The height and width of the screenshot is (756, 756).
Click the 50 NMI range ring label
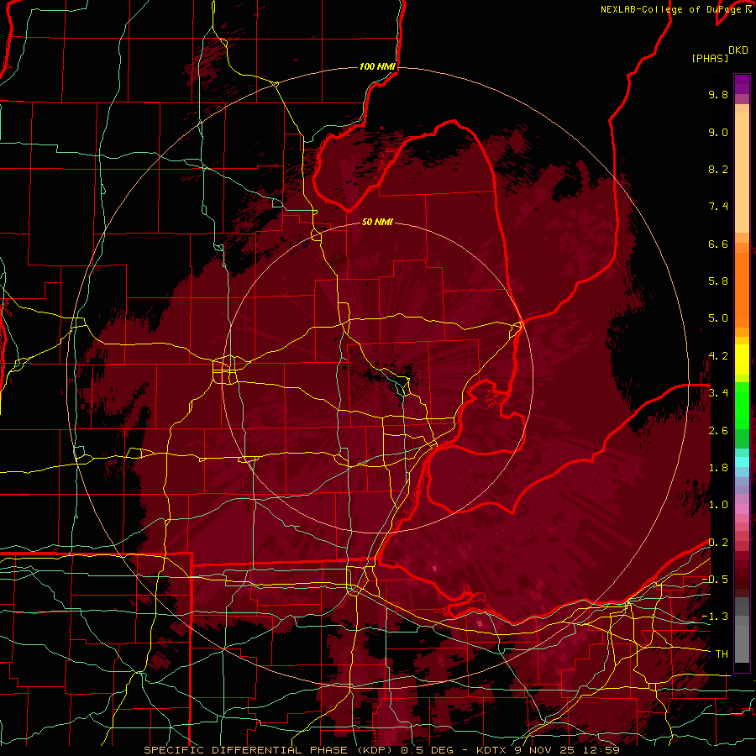click(x=377, y=222)
